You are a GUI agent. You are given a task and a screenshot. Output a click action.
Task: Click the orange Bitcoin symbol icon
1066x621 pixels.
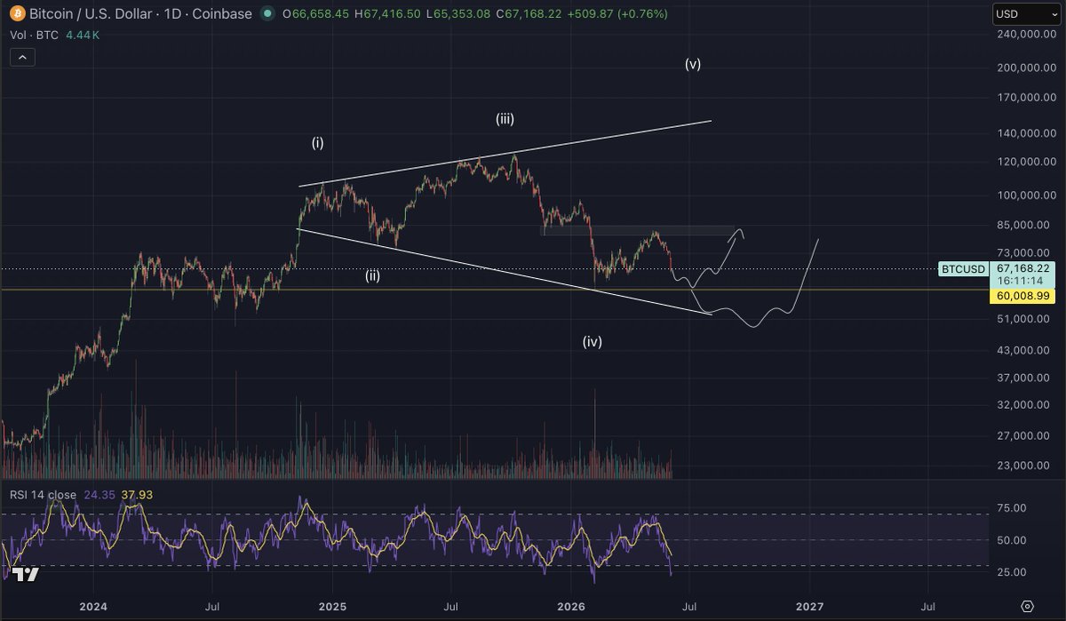(17, 14)
